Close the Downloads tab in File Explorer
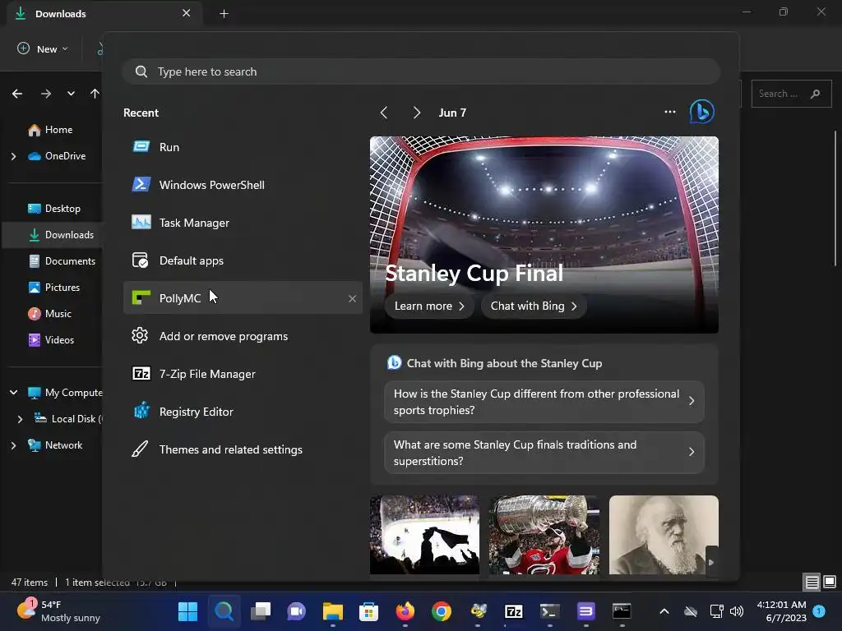This screenshot has height=631, width=842. tap(187, 13)
